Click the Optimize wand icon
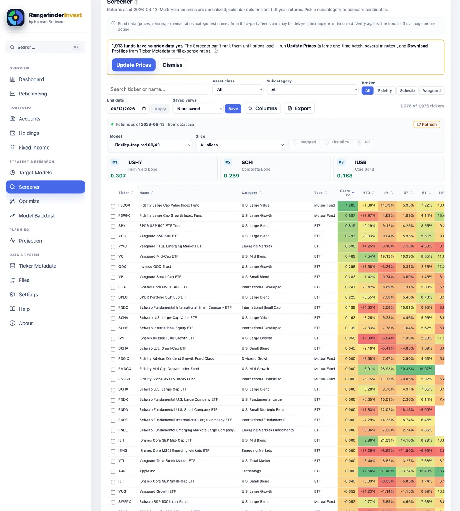Screen dimensions: 460x511 click(12, 201)
